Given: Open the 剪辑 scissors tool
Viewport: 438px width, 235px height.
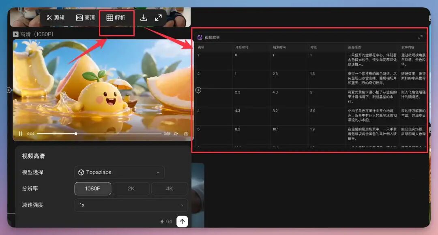Looking at the screenshot, I should (56, 18).
